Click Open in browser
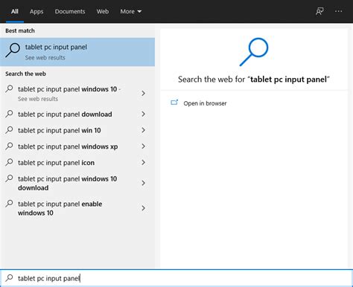The height and width of the screenshot is (287, 353). pos(205,103)
